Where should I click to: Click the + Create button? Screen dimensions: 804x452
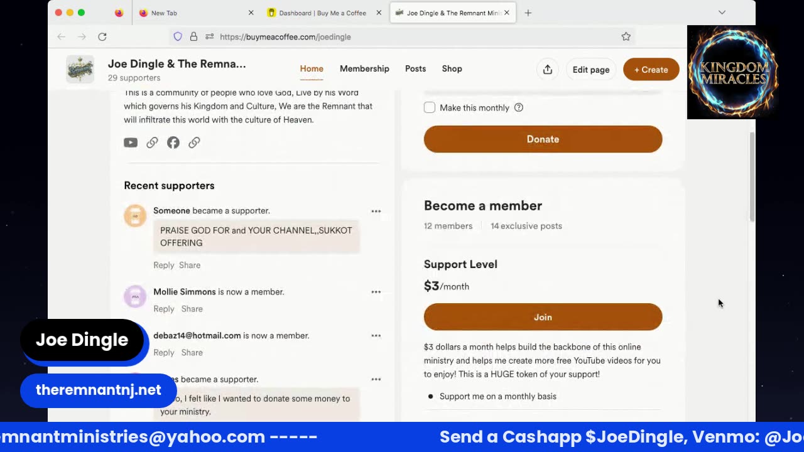(651, 69)
